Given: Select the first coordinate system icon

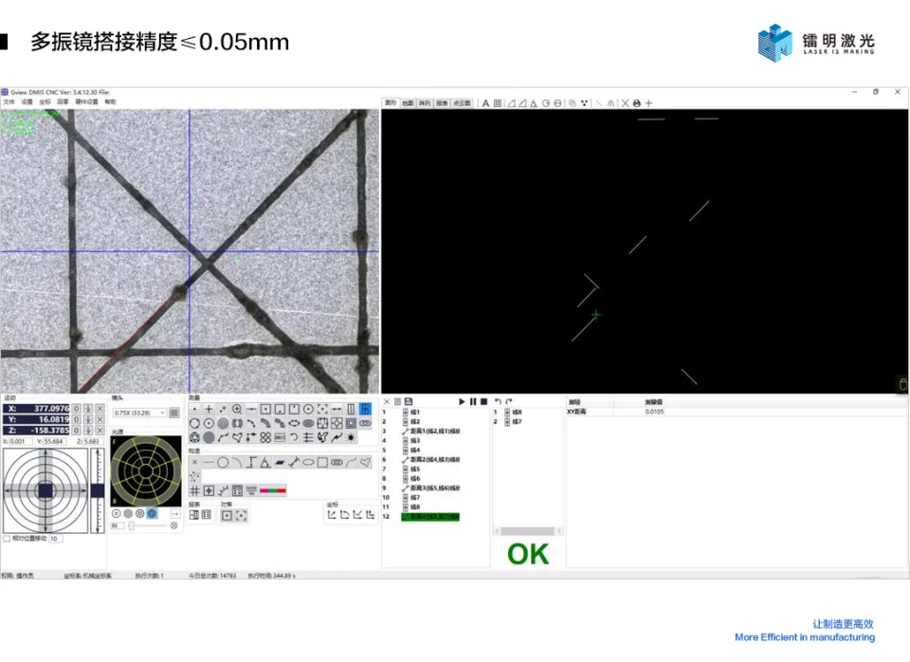Looking at the screenshot, I should click(332, 514).
